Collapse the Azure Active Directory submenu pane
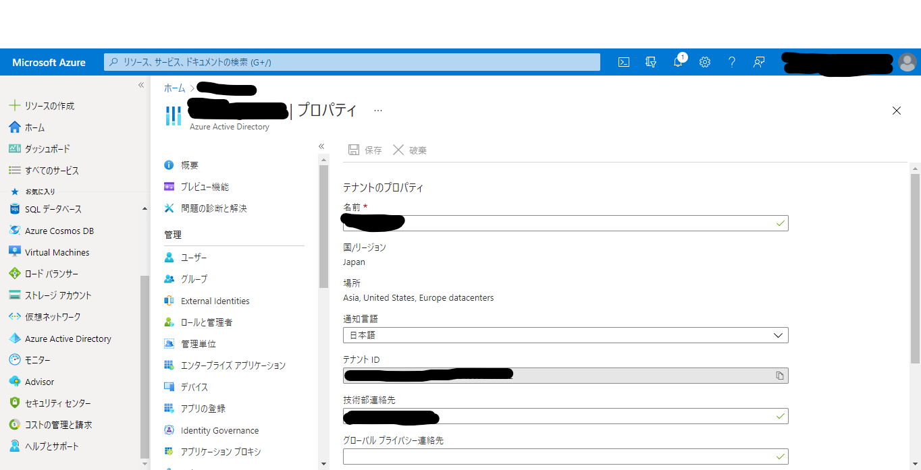921x470 pixels. coord(321,146)
